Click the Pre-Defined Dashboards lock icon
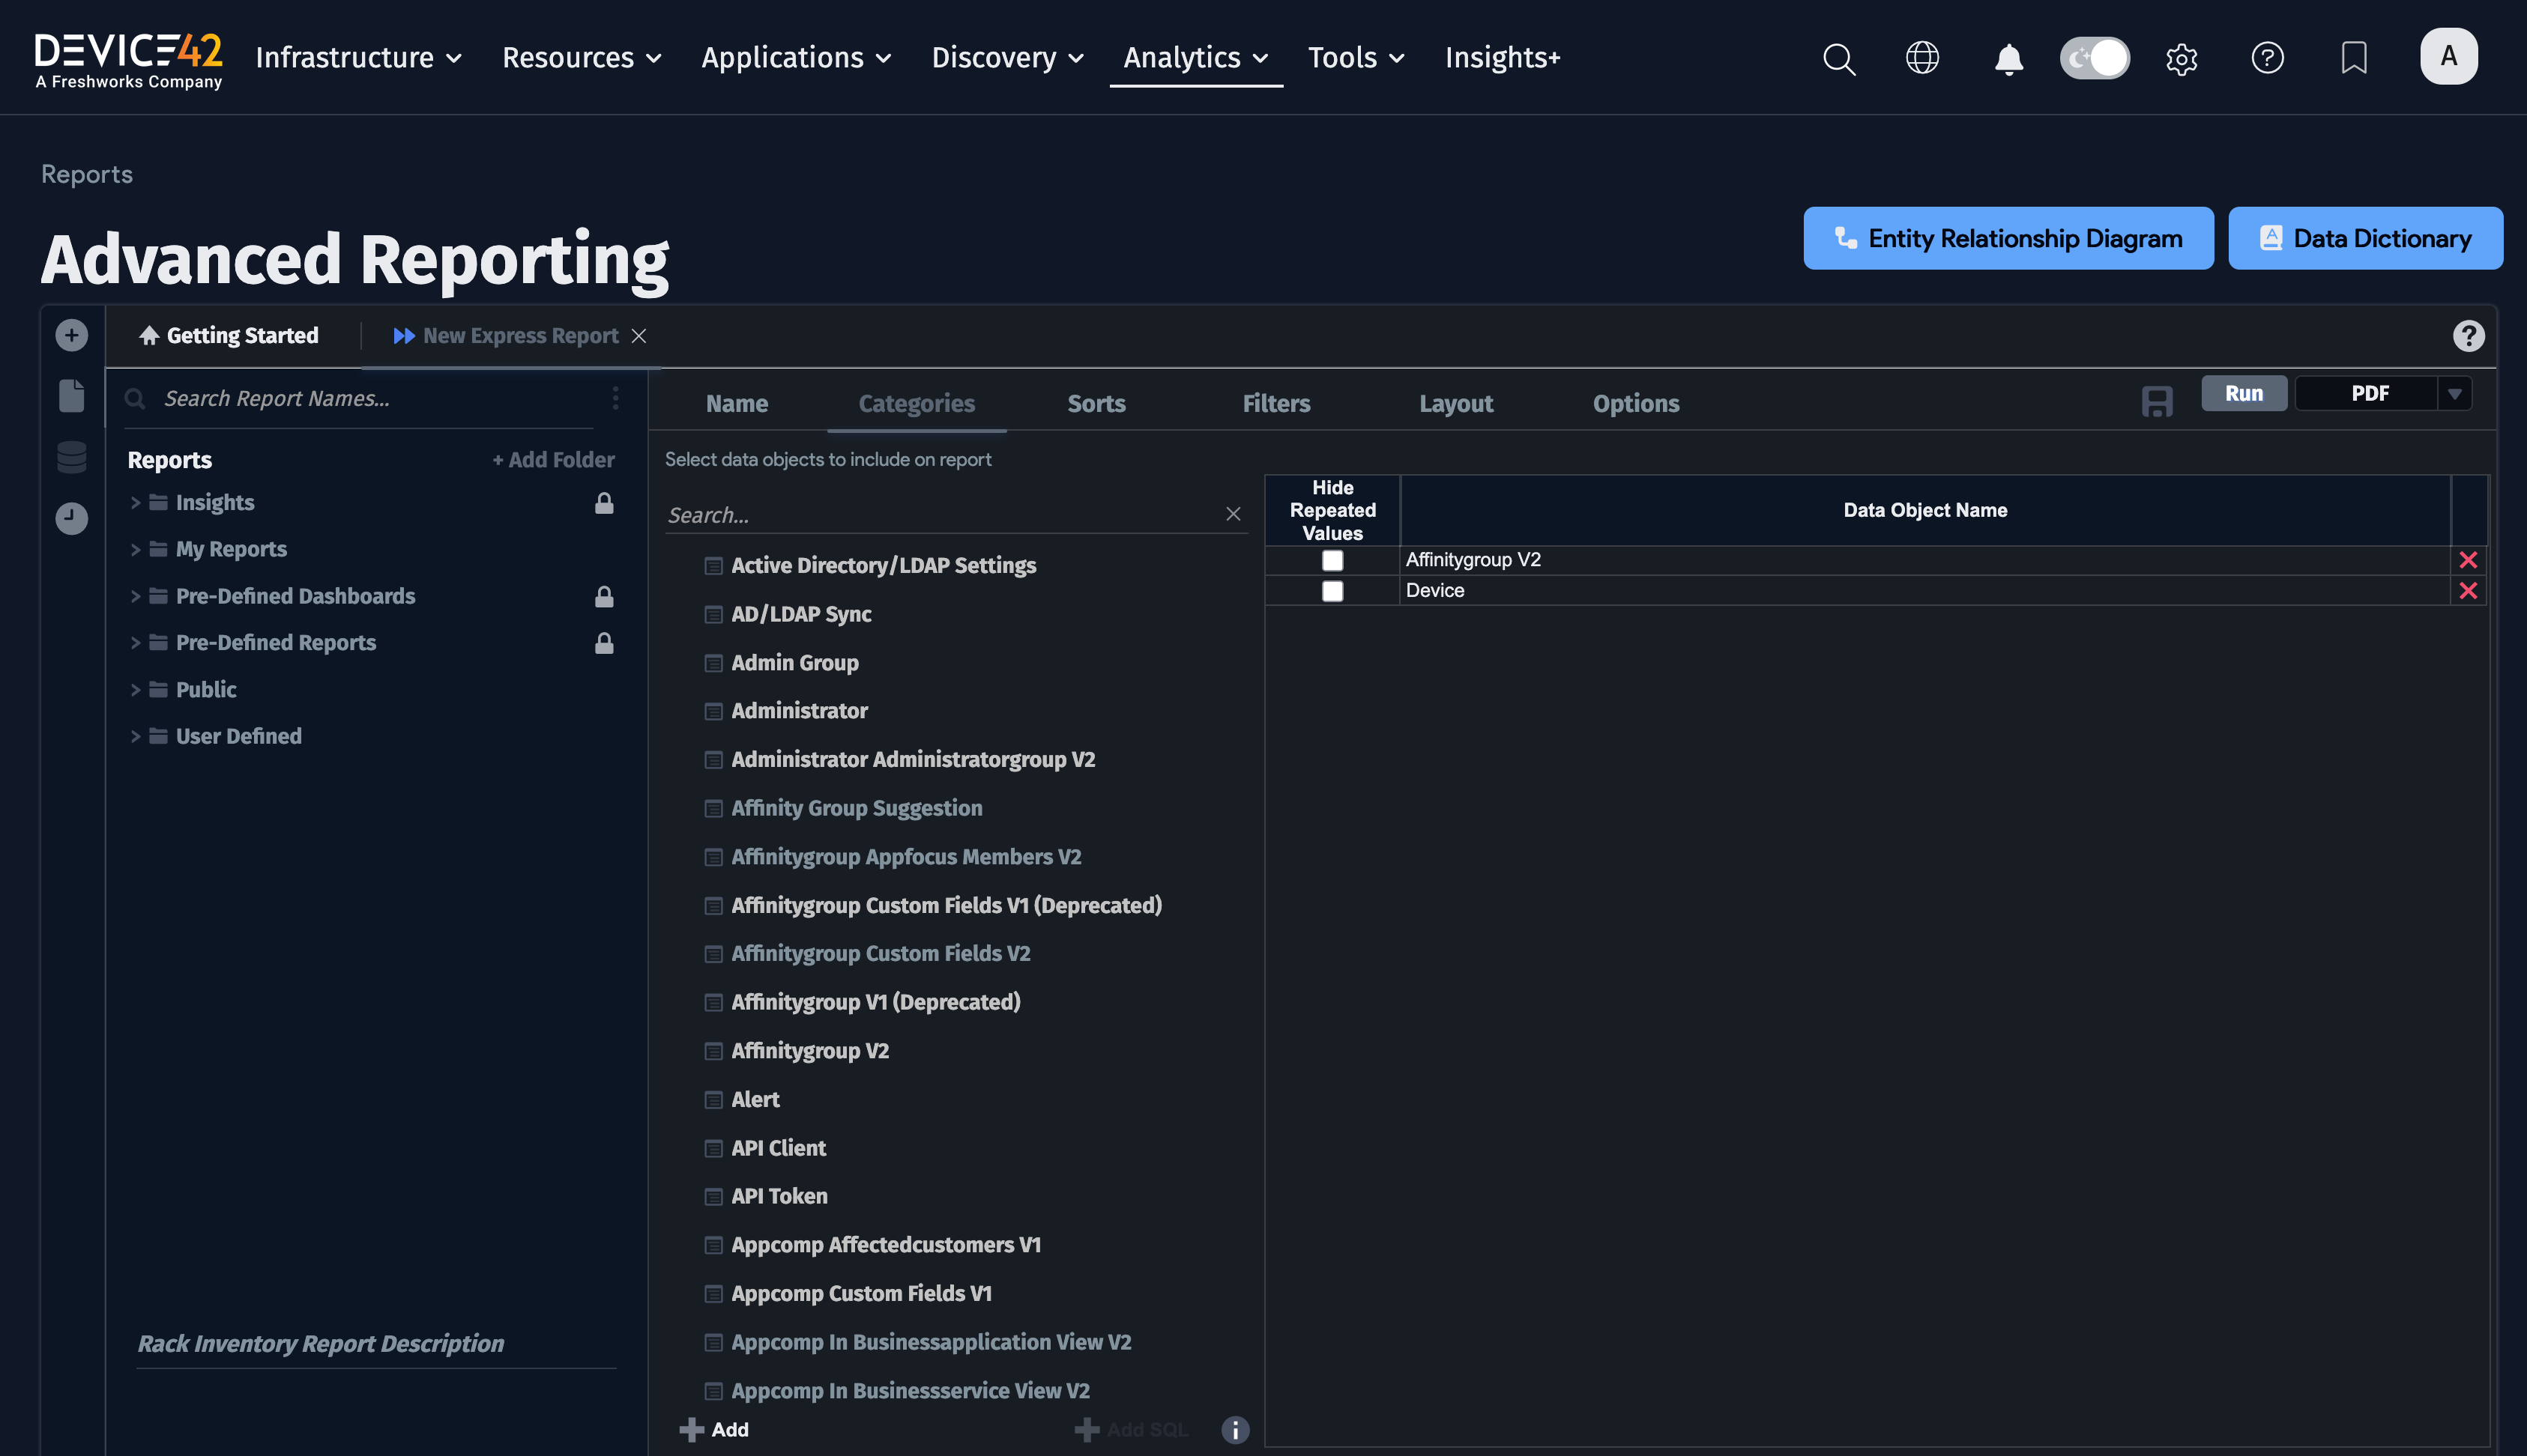Viewport: 2527px width, 1456px height. pos(604,596)
